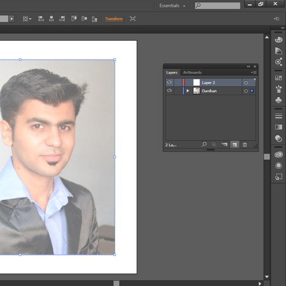Screen dimensions: 286x286
Task: Open the Brushes panel icon
Action: pyautogui.click(x=278, y=89)
